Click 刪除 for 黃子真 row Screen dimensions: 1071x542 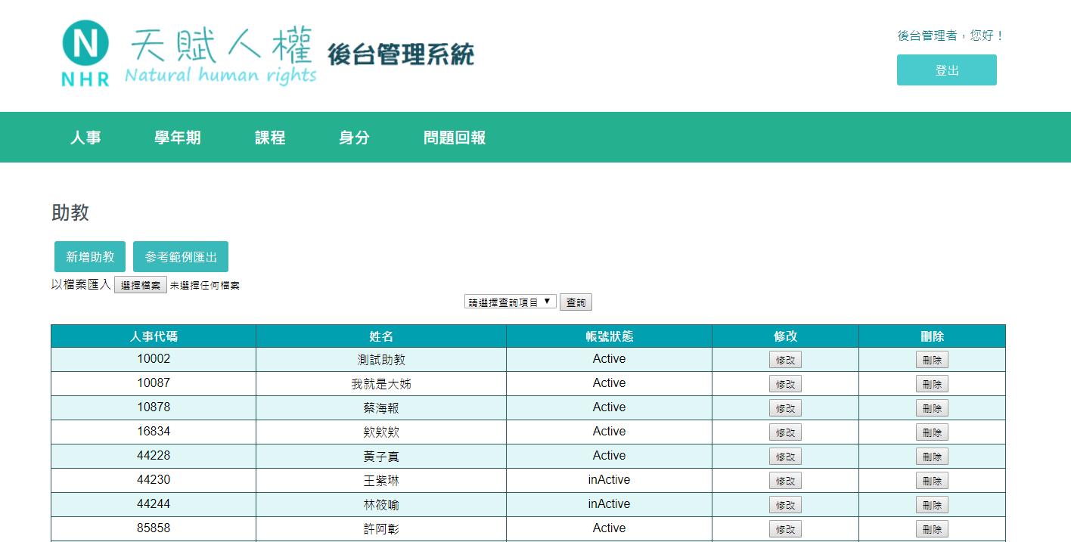click(932, 457)
